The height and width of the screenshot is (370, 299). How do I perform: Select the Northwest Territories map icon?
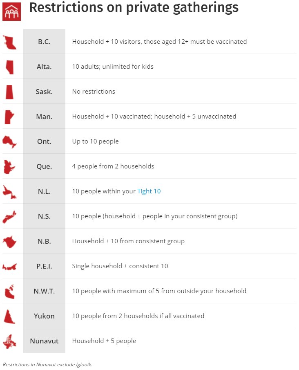click(x=9, y=292)
